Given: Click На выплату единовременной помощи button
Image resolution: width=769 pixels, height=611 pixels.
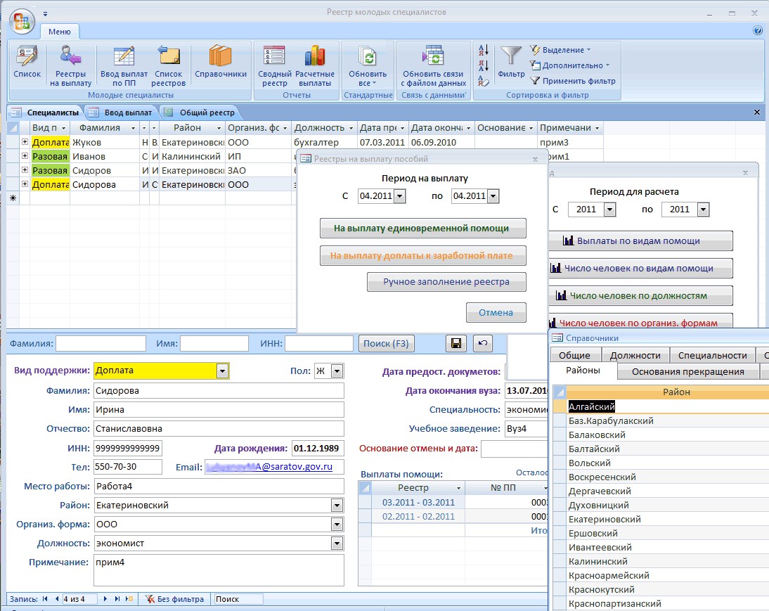Looking at the screenshot, I should pos(422,228).
